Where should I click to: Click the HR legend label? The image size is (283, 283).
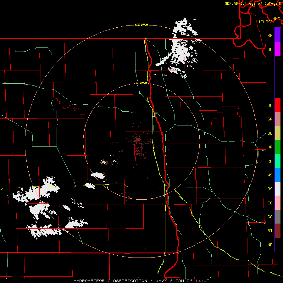(270, 147)
